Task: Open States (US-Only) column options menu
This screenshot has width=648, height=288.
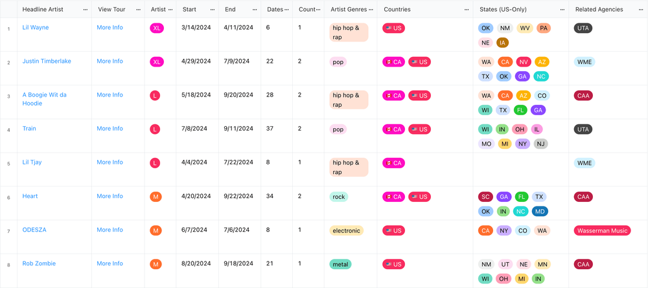Action: click(x=562, y=10)
